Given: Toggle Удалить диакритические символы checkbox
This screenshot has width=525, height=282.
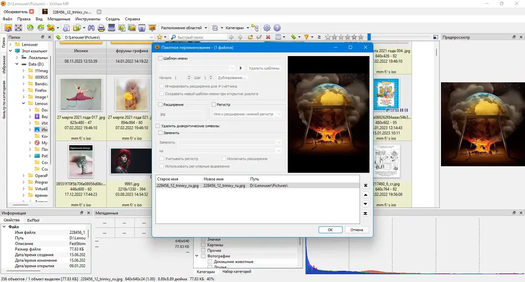Looking at the screenshot, I should click(157, 126).
